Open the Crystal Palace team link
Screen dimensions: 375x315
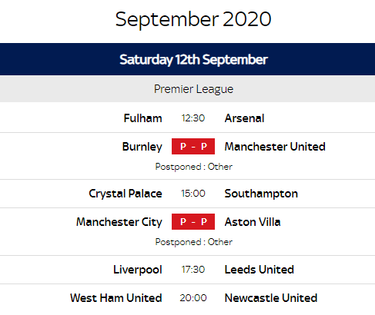126,194
